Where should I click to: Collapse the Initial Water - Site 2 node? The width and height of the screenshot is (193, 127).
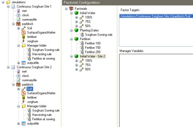pyautogui.click(x=71, y=57)
